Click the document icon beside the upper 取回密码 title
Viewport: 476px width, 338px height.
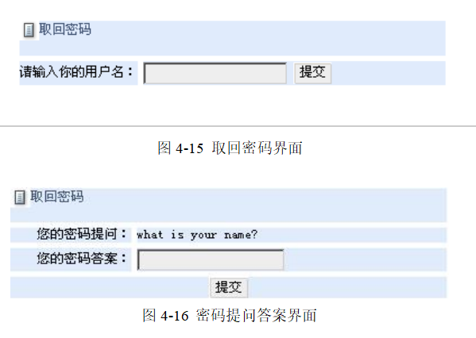pyautogui.click(x=29, y=30)
